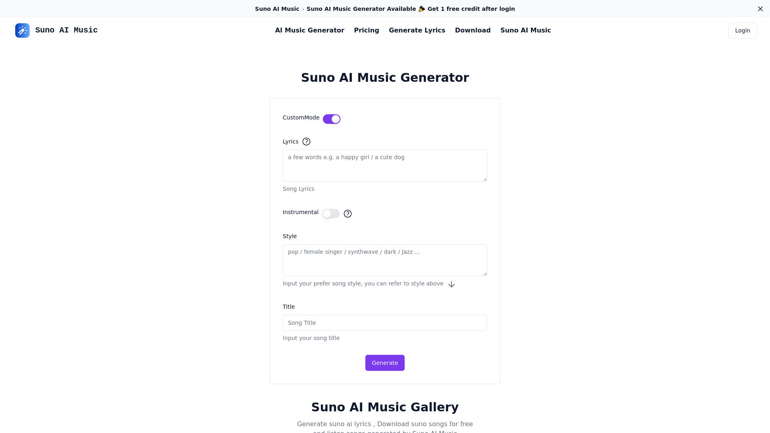Click the help icon next to Instrumental
Image resolution: width=770 pixels, height=433 pixels.
[x=347, y=214]
